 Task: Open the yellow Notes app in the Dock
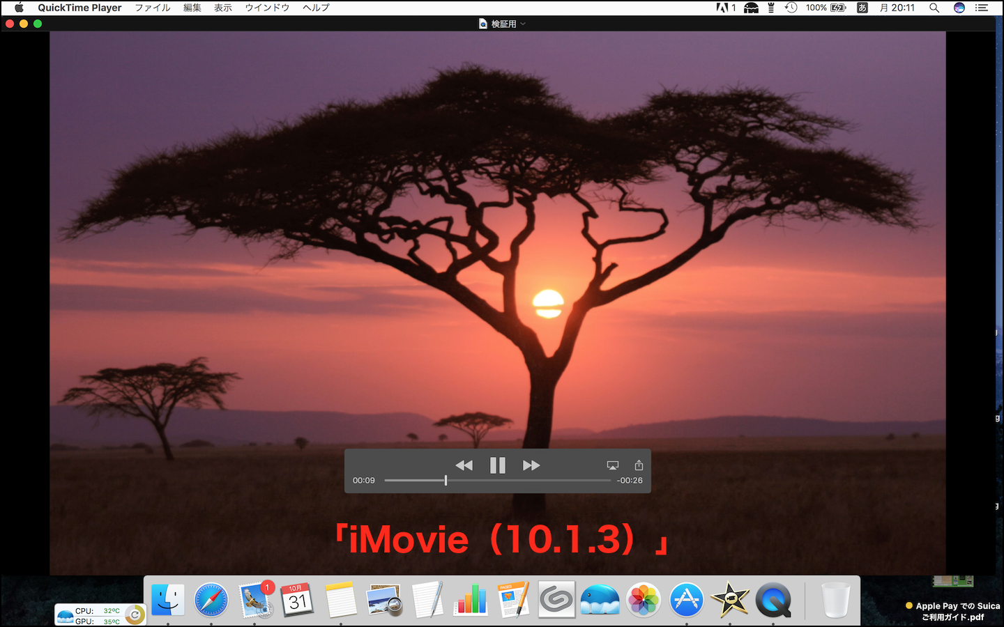[341, 600]
